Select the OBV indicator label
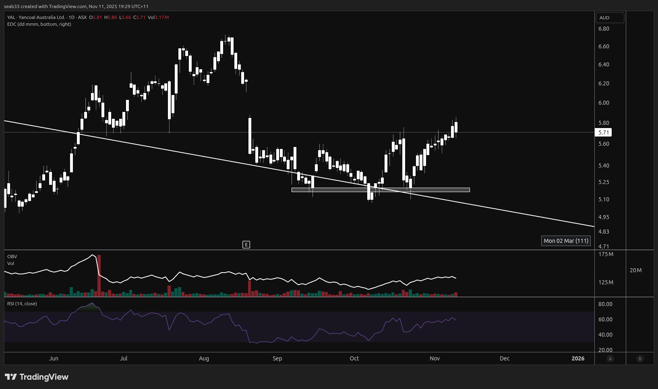 12,257
